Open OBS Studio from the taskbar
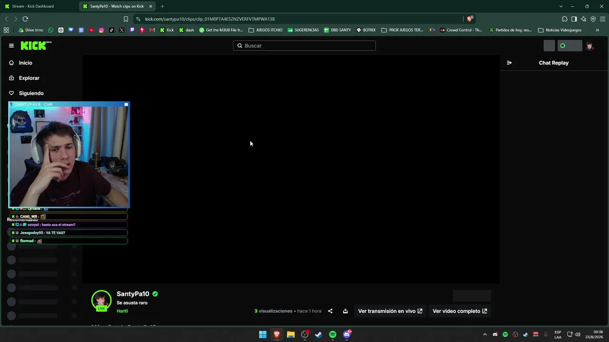Image resolution: width=609 pixels, height=342 pixels. [305, 334]
